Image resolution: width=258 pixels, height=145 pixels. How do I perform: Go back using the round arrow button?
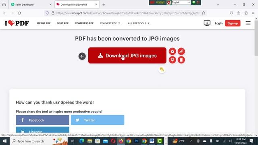click(x=82, y=56)
